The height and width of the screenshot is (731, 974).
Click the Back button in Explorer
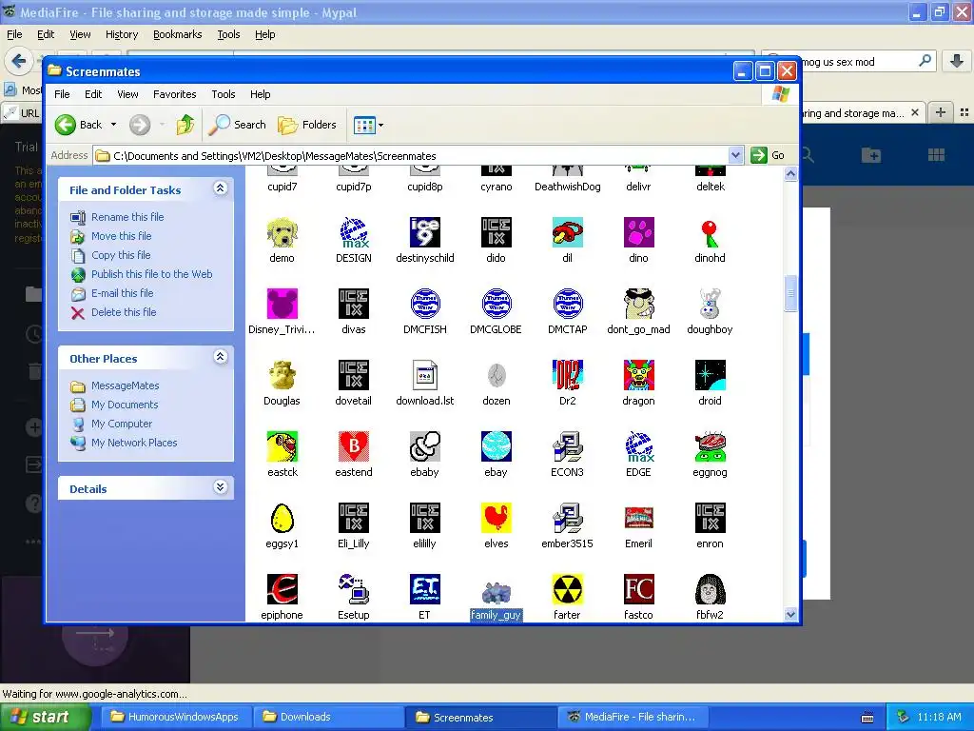point(79,125)
